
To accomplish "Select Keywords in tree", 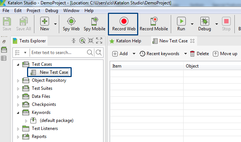I will [41, 112].
